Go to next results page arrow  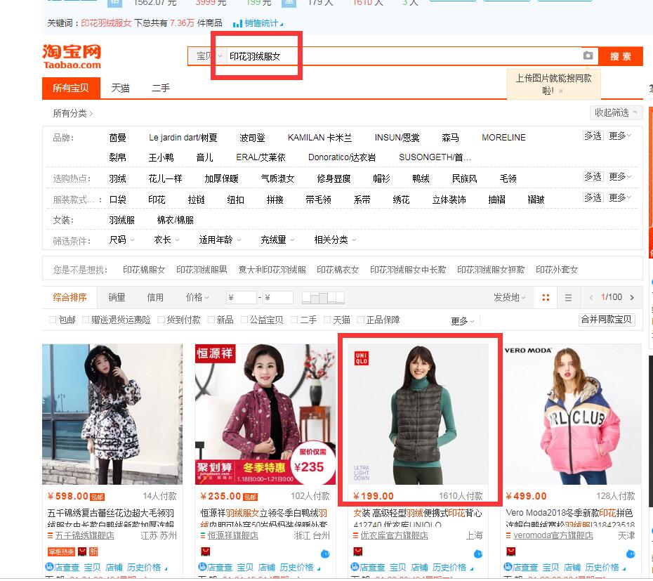[632, 298]
